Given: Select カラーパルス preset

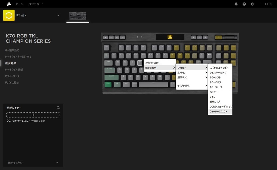Looking at the screenshot, I should click(220, 82).
